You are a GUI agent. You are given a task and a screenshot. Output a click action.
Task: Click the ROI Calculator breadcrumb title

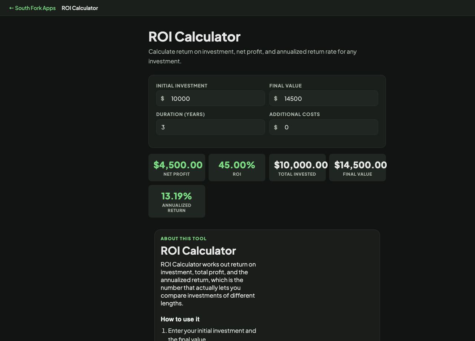(x=80, y=8)
